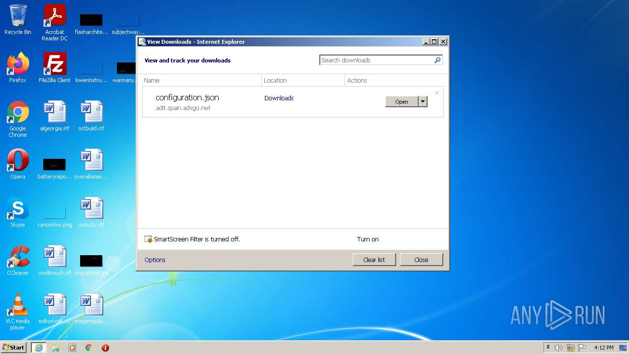Click the Action Center flag icon

[x=582, y=348]
